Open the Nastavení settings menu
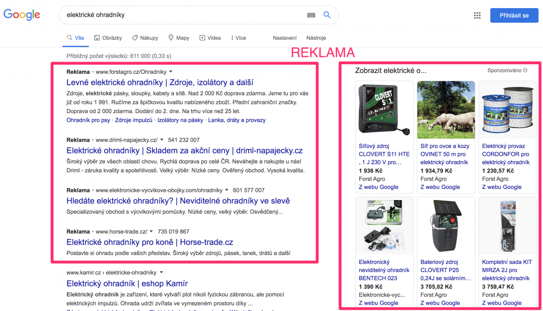The image size is (543, 311). (x=285, y=38)
